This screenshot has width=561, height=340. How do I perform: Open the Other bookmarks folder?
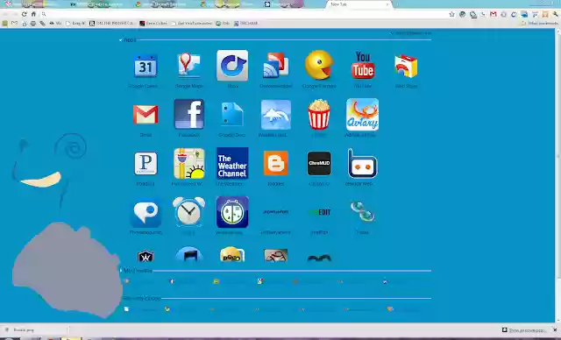[x=540, y=24]
